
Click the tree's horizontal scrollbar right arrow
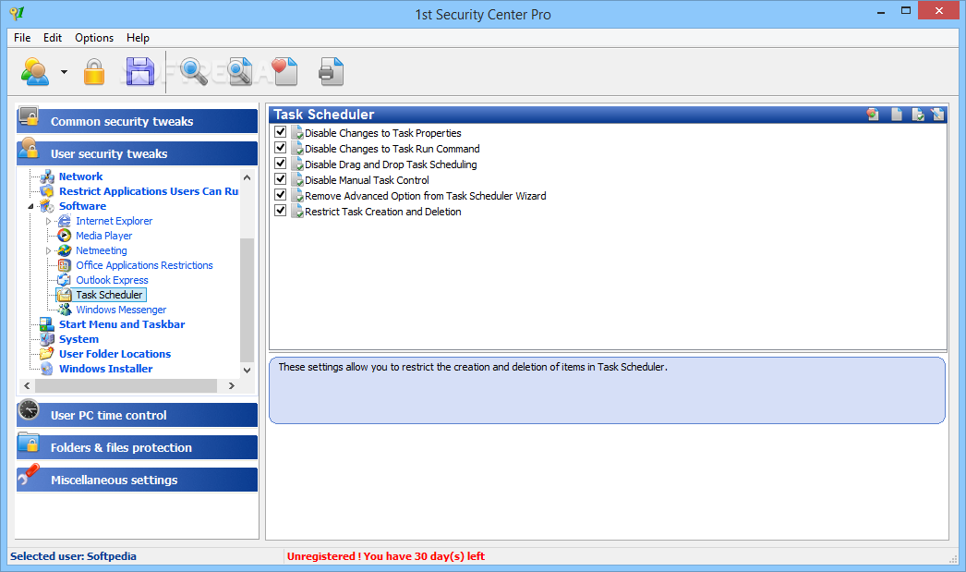(x=232, y=386)
